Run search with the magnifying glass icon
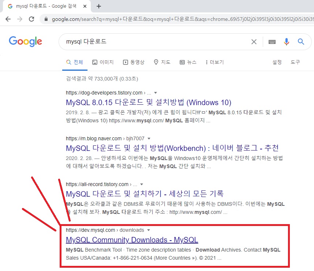Image resolution: width=314 pixels, height=271 pixels. (301, 41)
